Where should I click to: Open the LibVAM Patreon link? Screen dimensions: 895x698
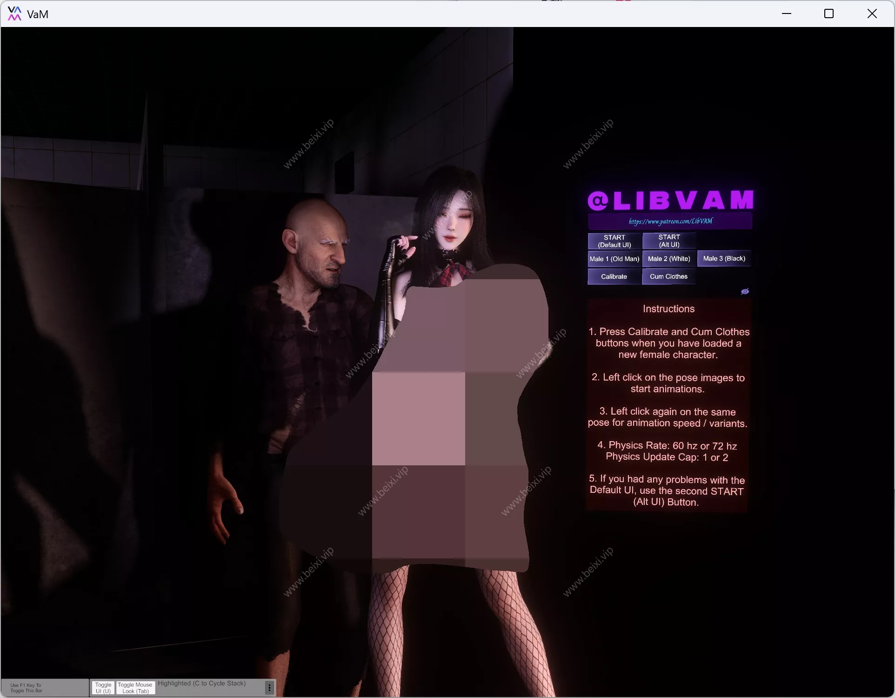point(670,221)
